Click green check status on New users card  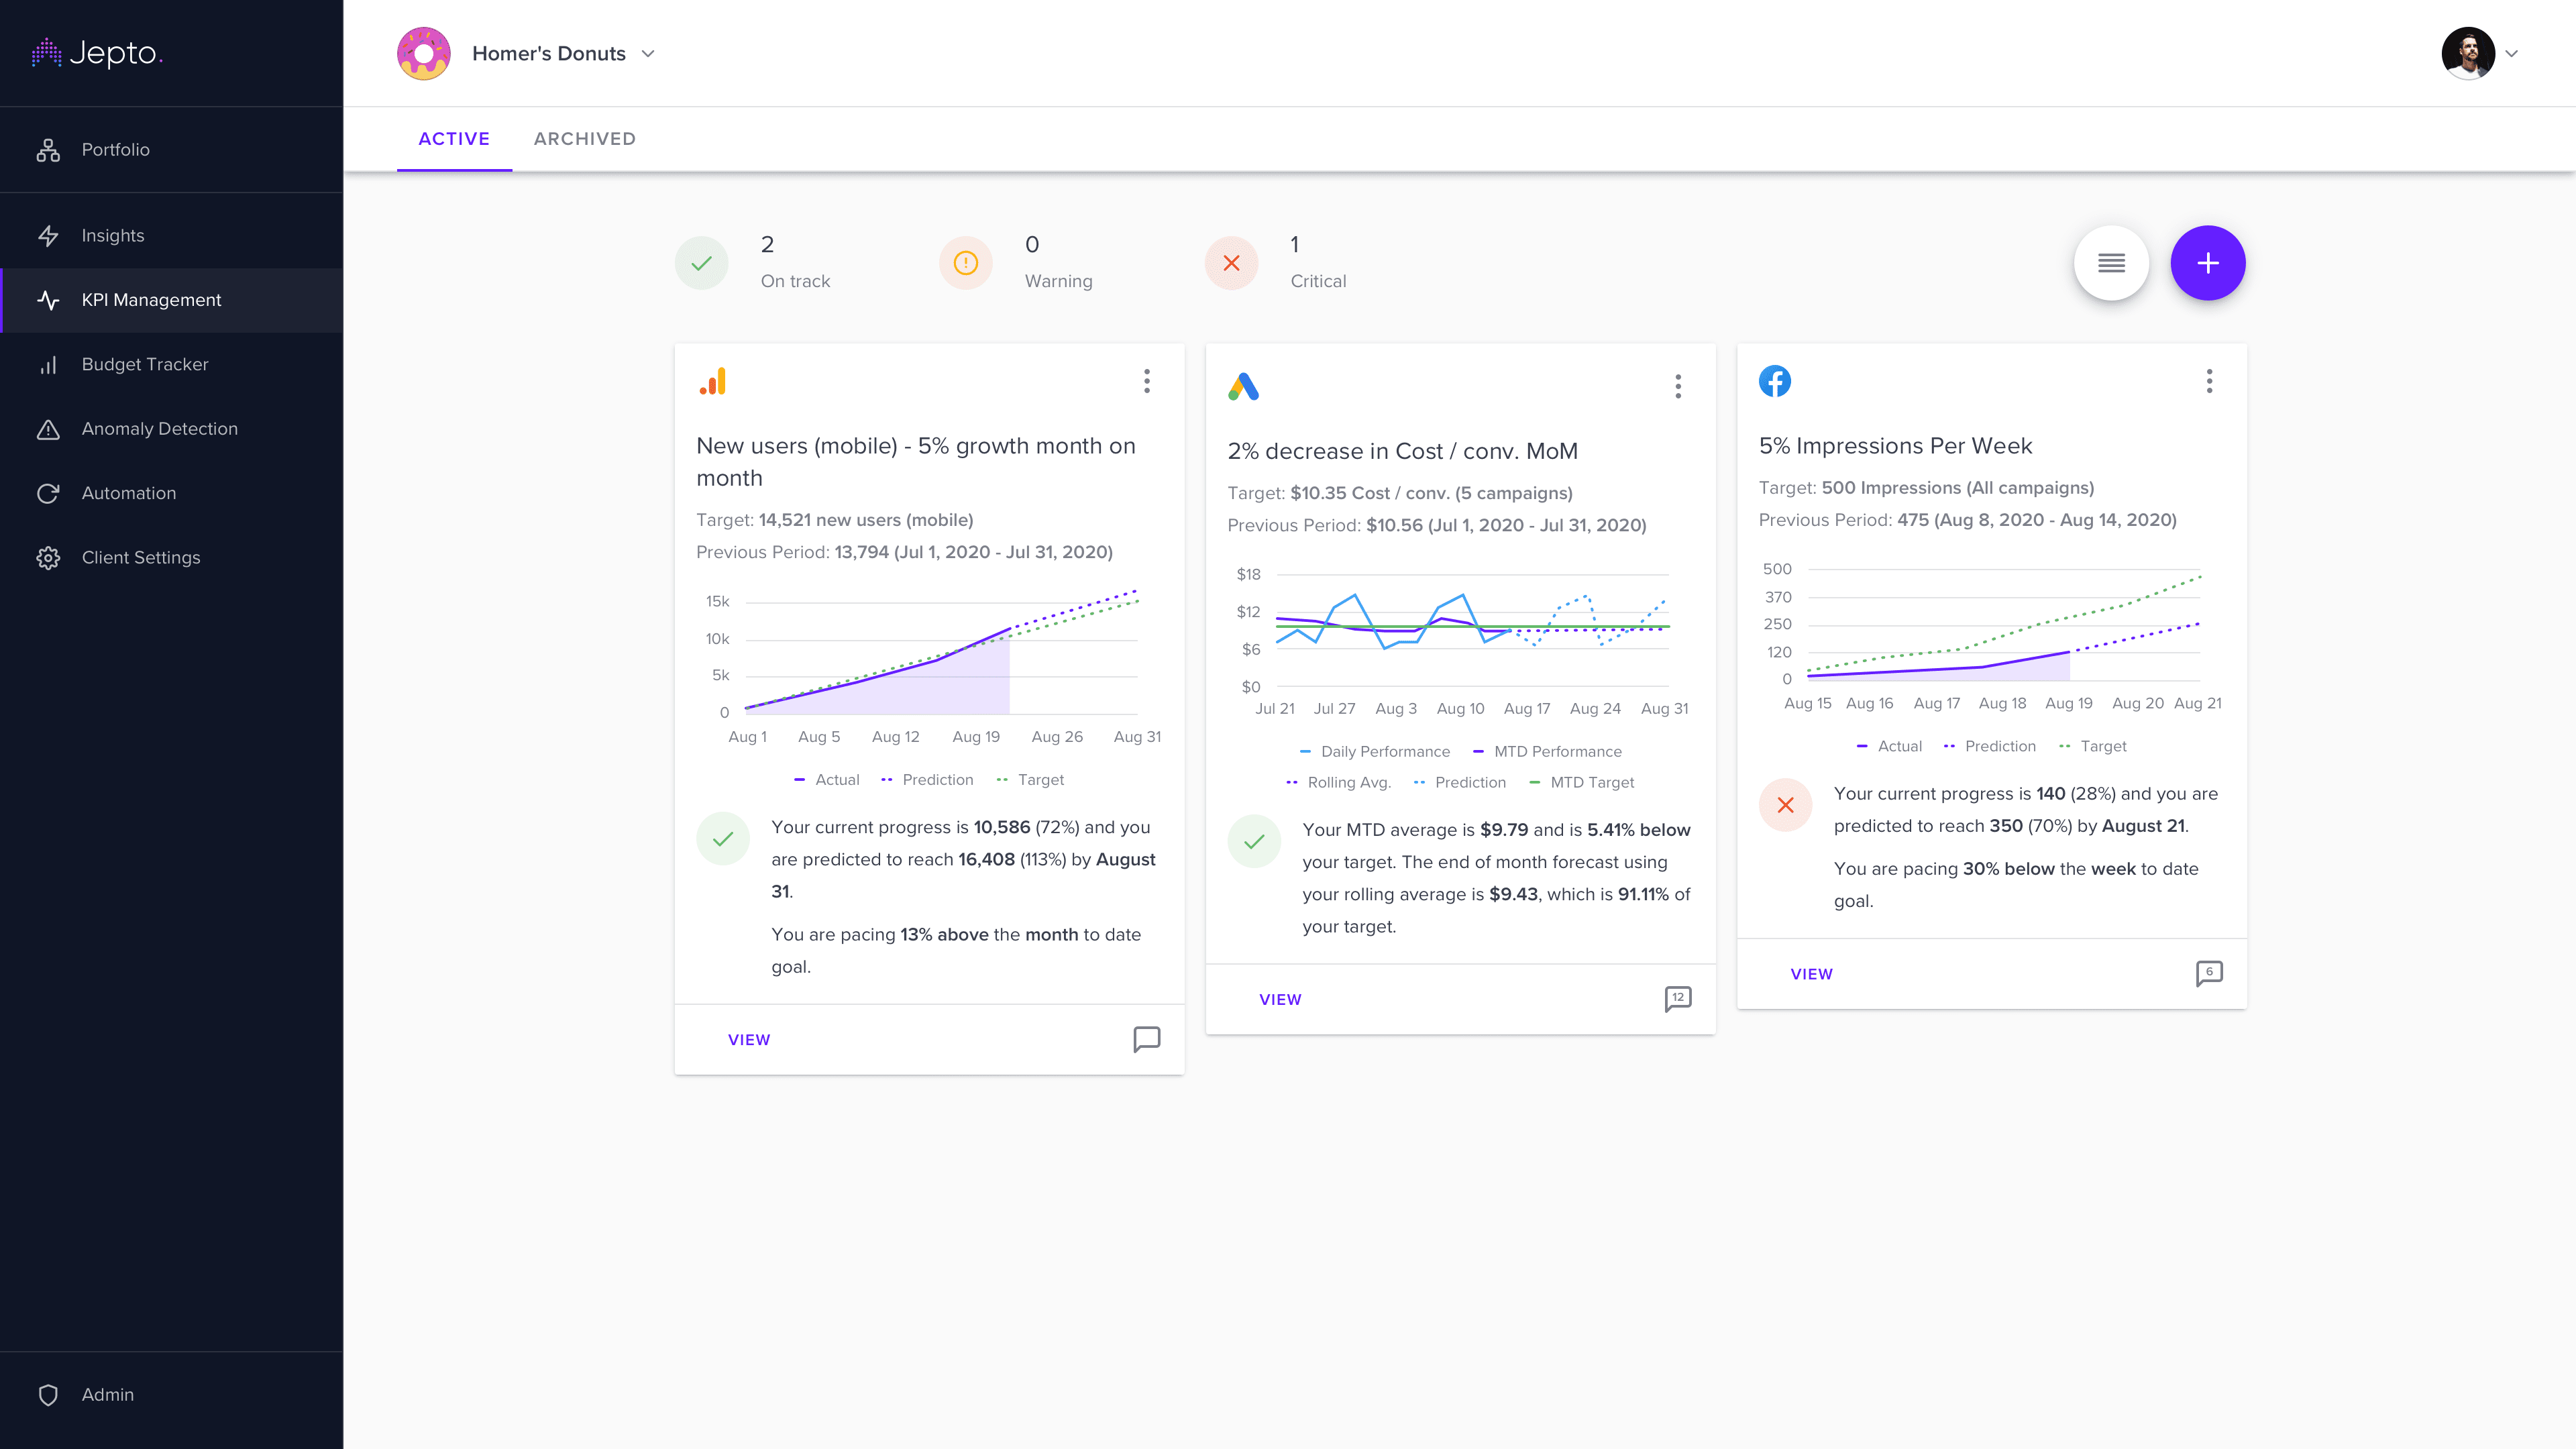(723, 839)
